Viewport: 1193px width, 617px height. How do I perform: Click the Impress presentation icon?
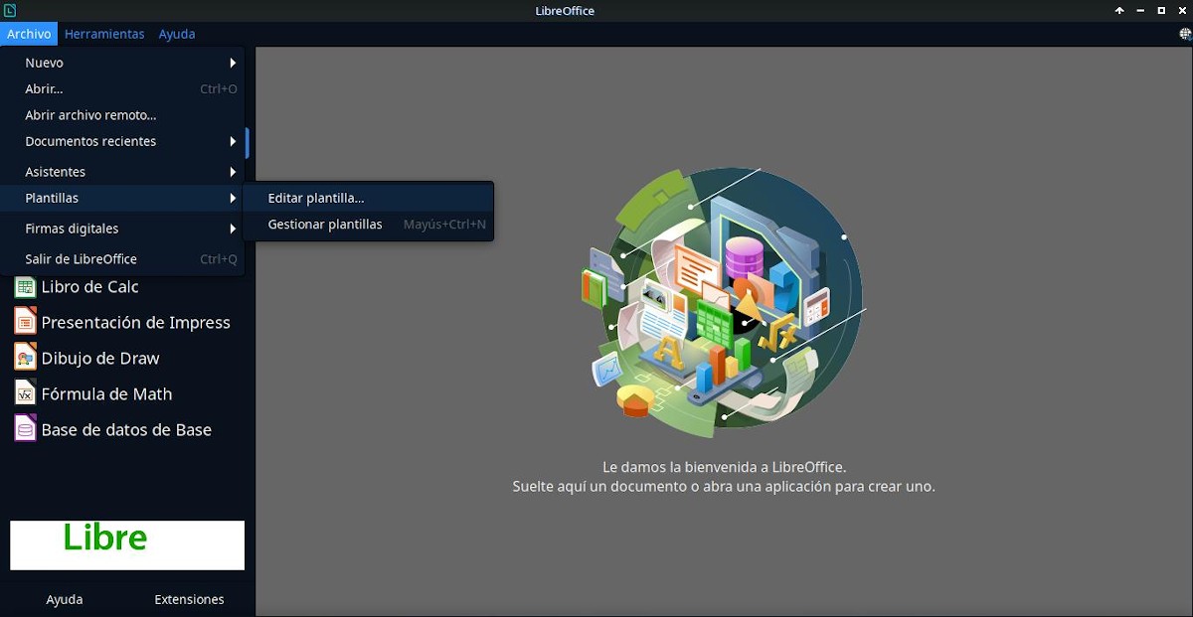(x=25, y=322)
